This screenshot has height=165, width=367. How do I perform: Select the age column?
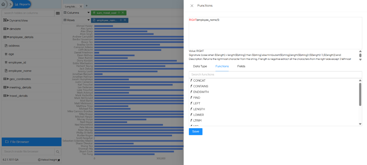11,54
